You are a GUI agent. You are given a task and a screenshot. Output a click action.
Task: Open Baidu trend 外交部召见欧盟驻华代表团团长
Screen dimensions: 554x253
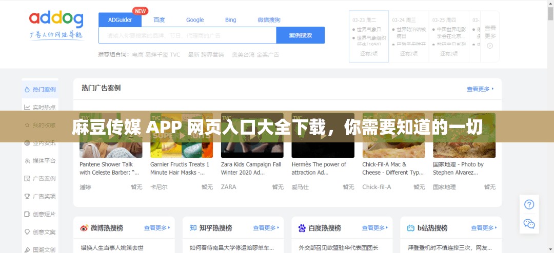(339, 248)
